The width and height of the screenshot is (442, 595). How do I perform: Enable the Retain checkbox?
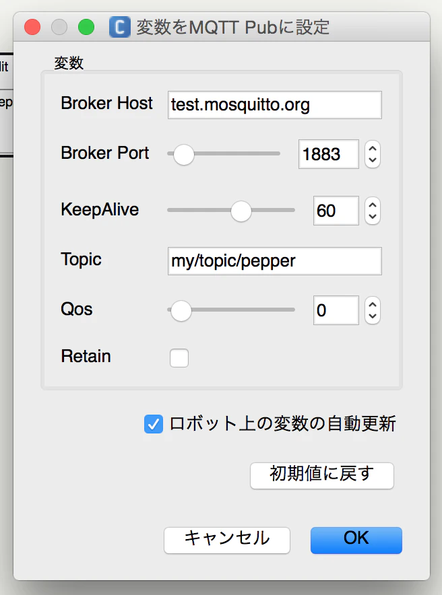(179, 358)
